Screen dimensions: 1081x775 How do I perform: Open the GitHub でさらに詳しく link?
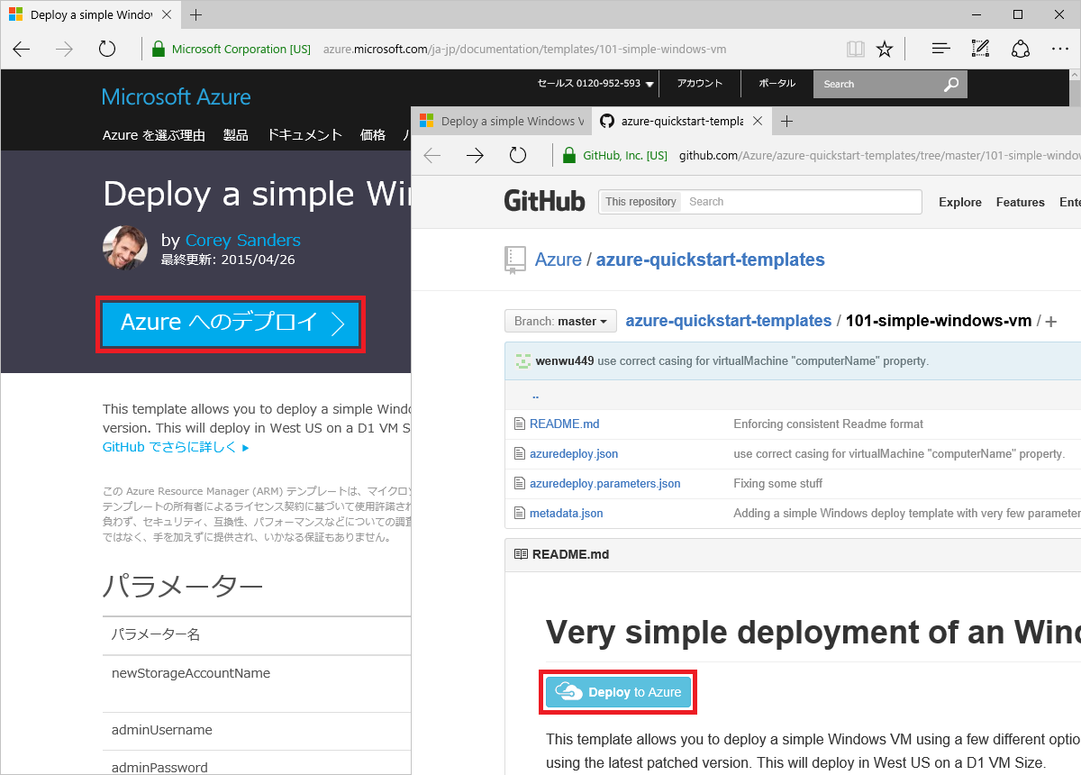coord(176,447)
